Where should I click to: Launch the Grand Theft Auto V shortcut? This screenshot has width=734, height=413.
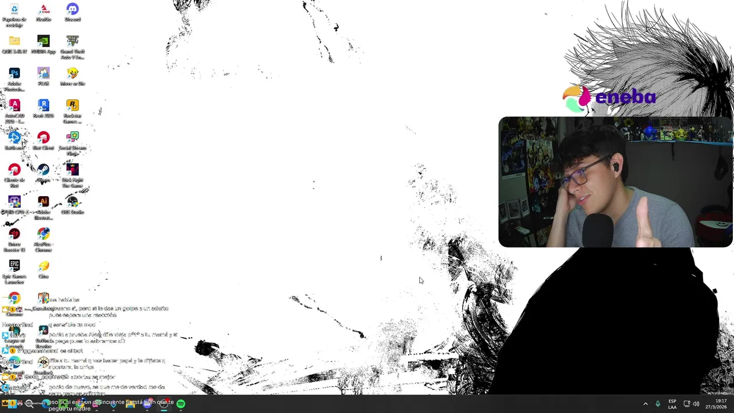click(72, 48)
